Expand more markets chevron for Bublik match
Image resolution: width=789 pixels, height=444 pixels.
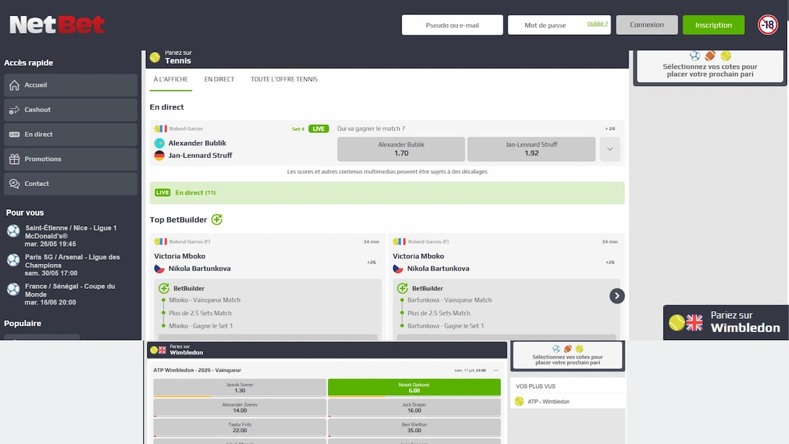click(610, 149)
